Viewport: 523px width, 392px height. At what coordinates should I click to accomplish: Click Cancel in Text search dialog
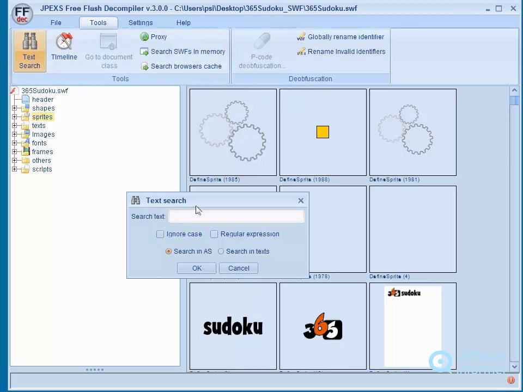coord(239,268)
